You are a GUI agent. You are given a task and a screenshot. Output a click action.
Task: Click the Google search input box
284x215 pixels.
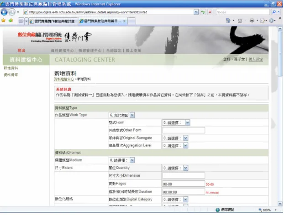[x=243, y=12]
